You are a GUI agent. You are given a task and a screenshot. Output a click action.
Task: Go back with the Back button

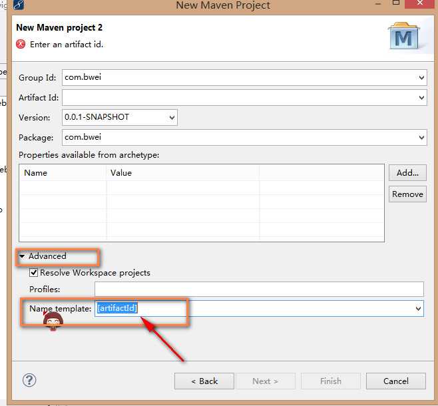[204, 381]
